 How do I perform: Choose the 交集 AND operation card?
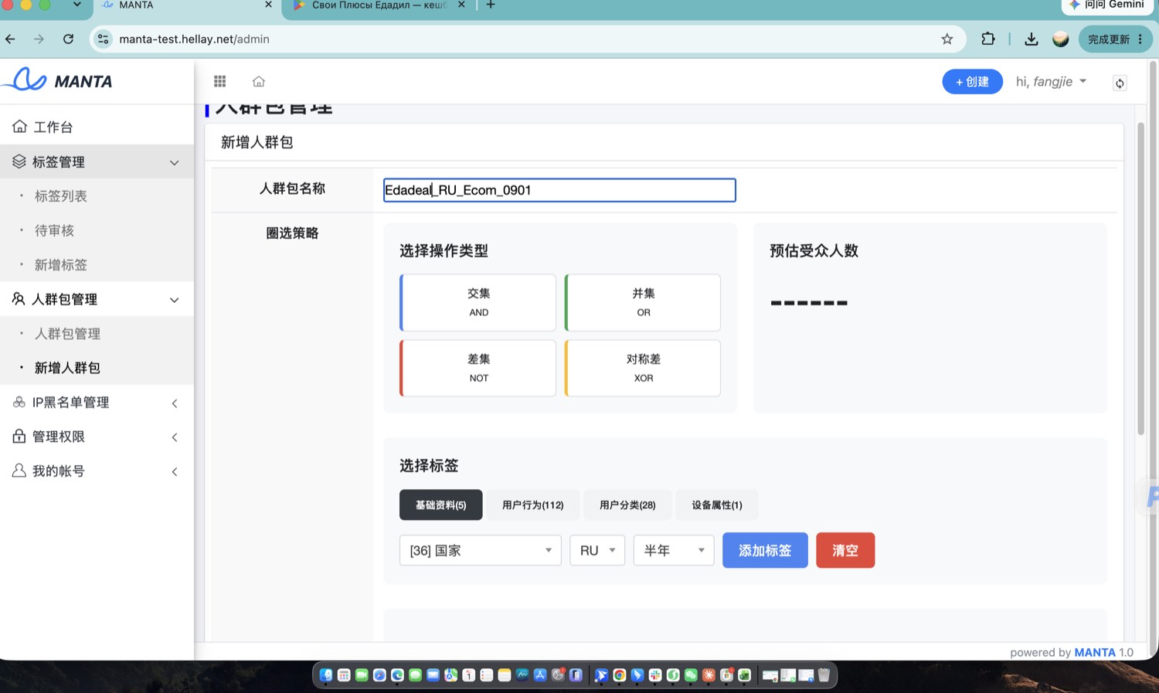coord(478,302)
